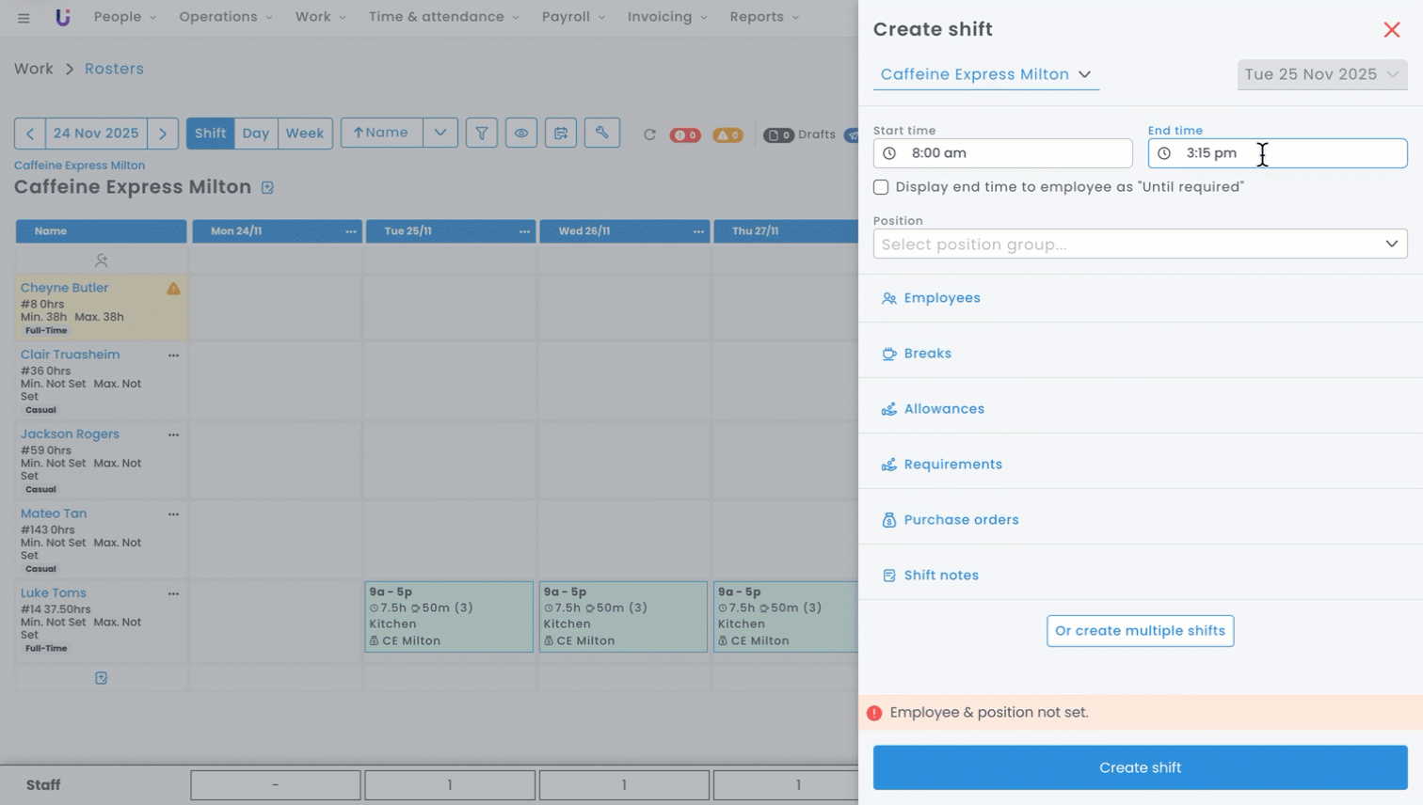Open the Select position group dropdown
This screenshot has height=805, width=1423.
[x=1139, y=245]
